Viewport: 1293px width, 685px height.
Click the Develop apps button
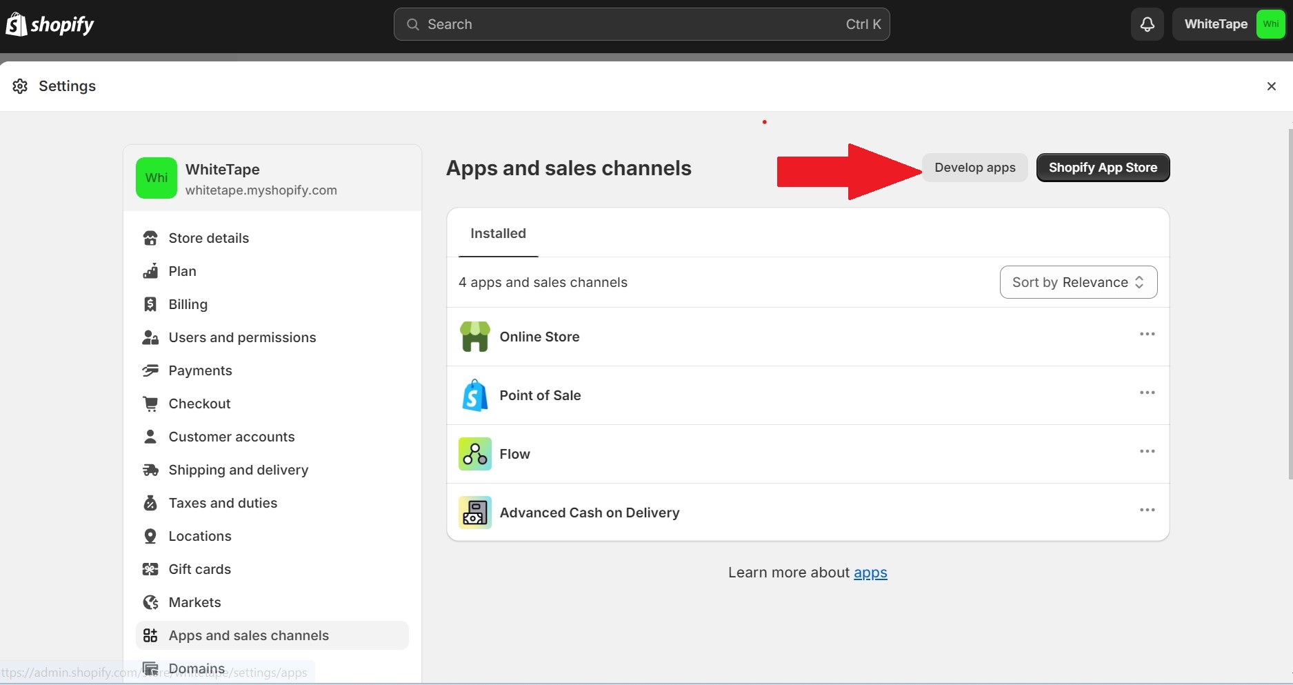974,168
